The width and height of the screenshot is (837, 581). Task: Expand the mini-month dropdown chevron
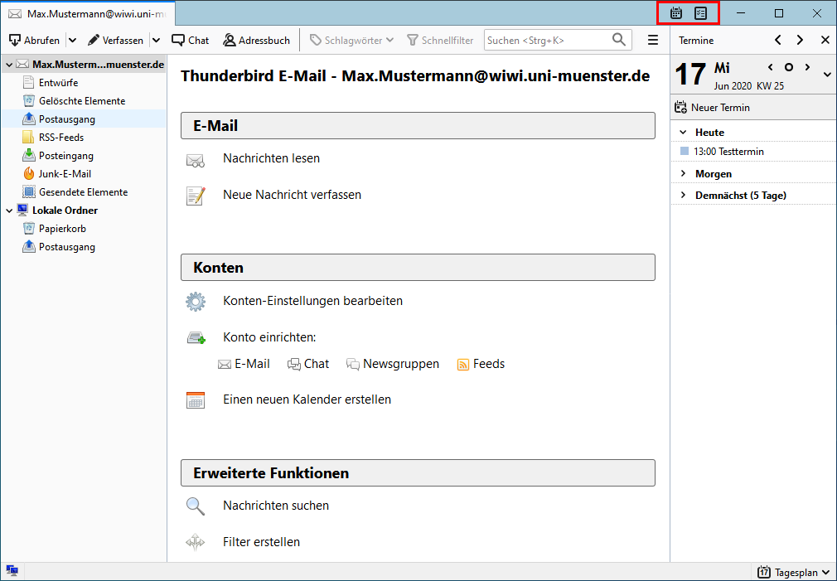(x=827, y=75)
